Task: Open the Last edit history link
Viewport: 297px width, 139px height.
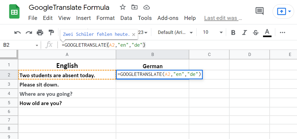Action: click(223, 18)
